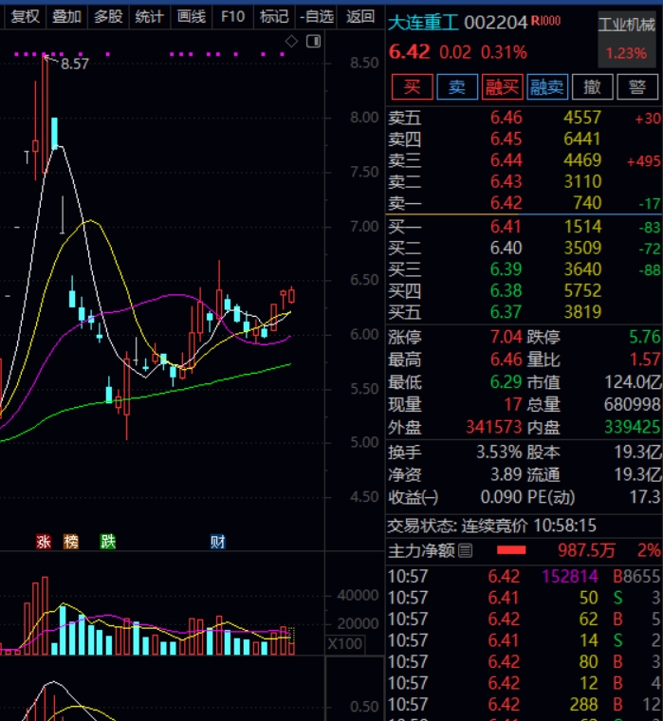Image resolution: width=663 pixels, height=721 pixels.
Task: Select 卖二 price 6.43
Action: 506,181
